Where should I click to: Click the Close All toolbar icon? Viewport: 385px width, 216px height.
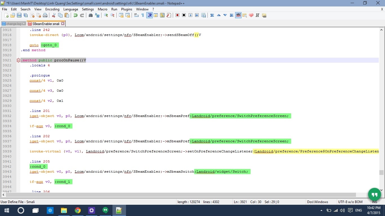click(39, 15)
